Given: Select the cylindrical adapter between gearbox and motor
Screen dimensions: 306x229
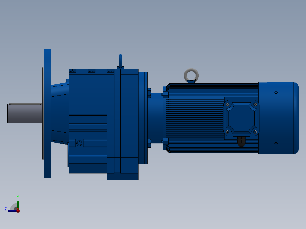Looking at the screenshot, I should (155, 118).
